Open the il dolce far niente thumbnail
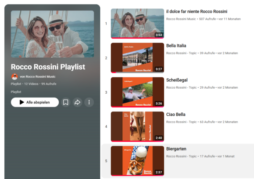254x179 pixels. [137, 23]
